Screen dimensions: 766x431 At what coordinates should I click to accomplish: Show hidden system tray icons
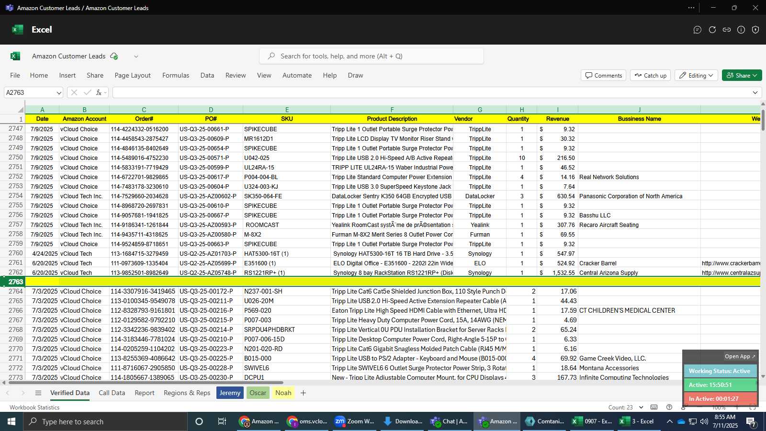[x=669, y=421]
